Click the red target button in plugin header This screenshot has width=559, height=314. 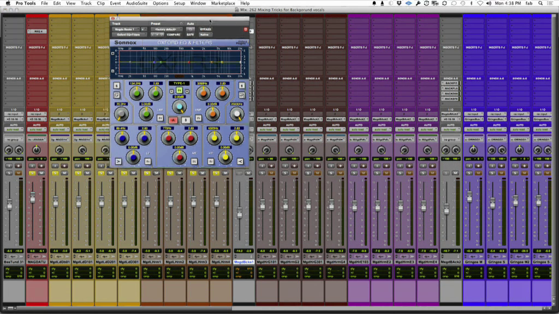pyautogui.click(x=246, y=29)
